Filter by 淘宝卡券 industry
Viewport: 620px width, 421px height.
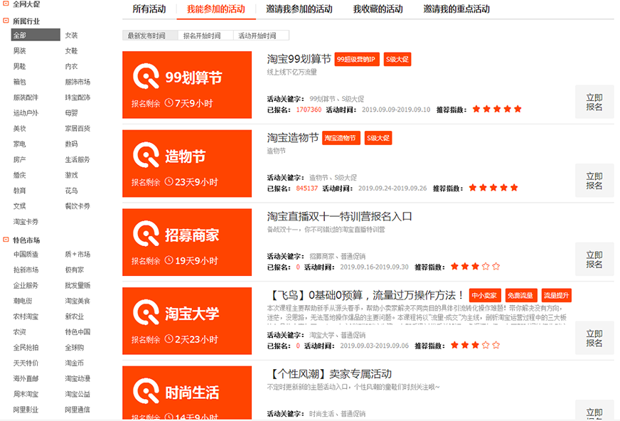(26, 221)
